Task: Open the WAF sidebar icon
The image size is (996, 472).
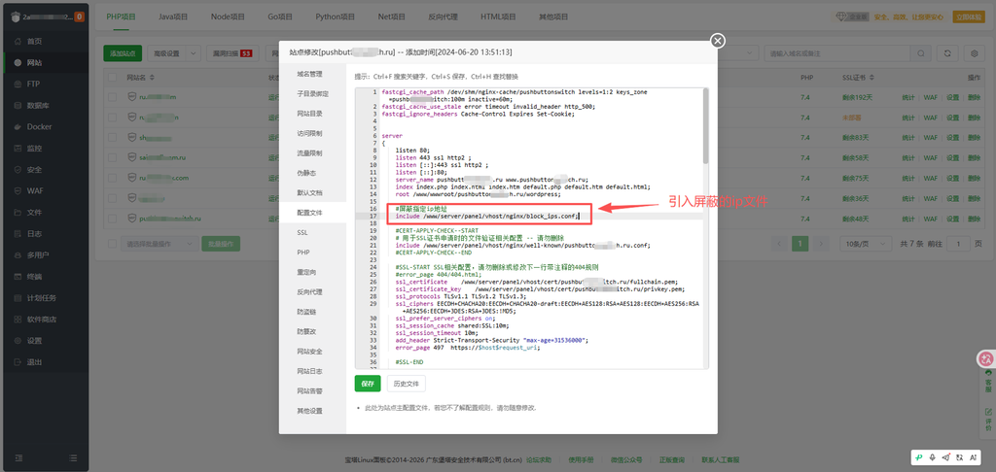Action: point(18,191)
